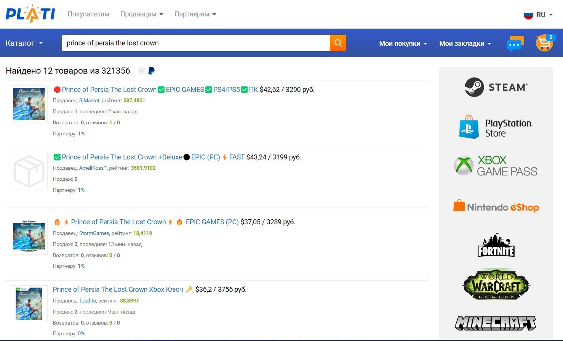
Task: Click SjMarket product cover thumbnail
Action: pyautogui.click(x=29, y=104)
